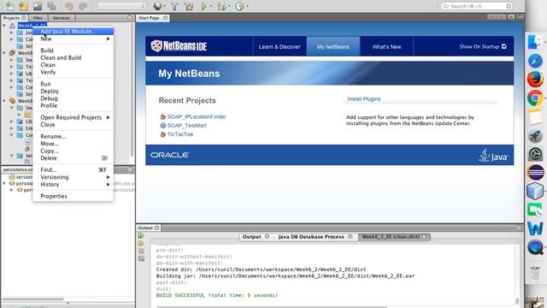The image size is (547, 308).
Task: Open Safari from the dock
Action: point(535,61)
